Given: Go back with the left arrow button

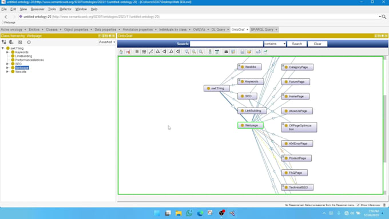Looking at the screenshot, I should [6, 17].
